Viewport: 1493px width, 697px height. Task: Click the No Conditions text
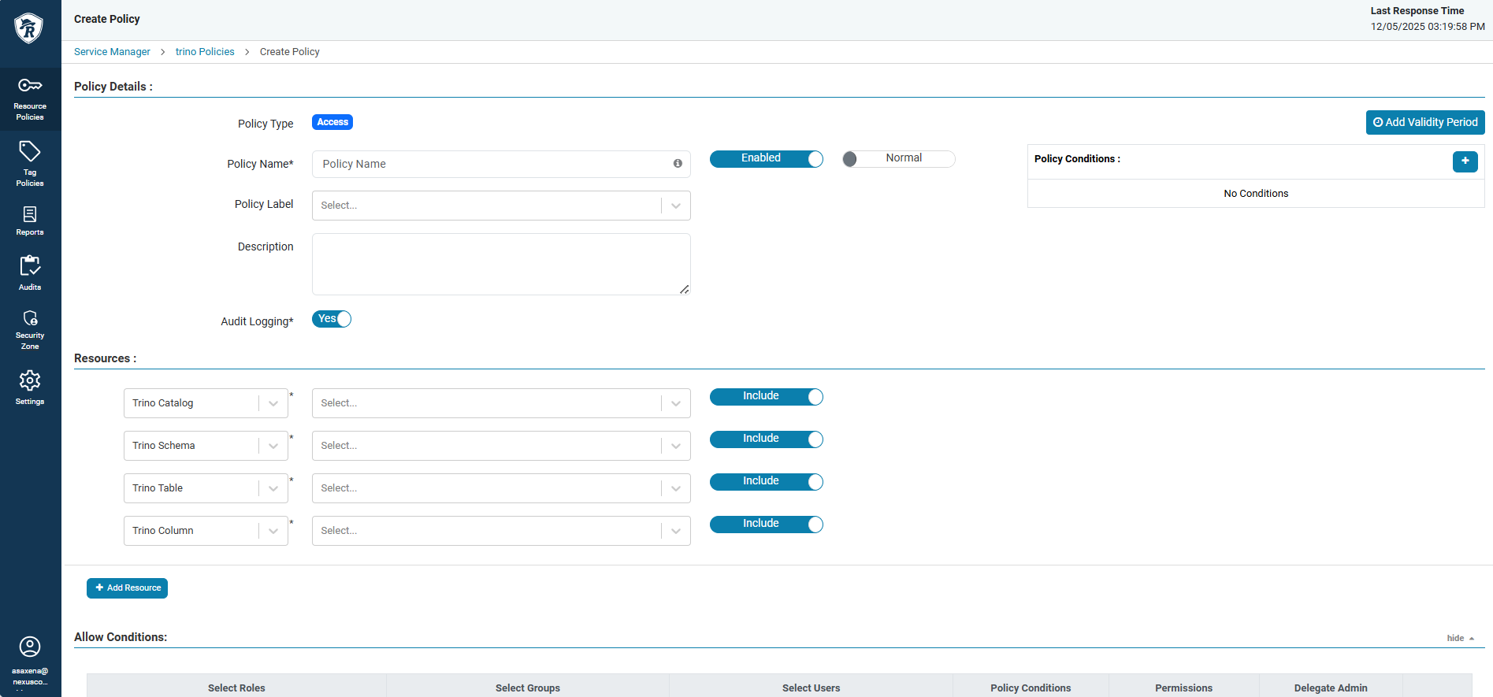tap(1256, 194)
